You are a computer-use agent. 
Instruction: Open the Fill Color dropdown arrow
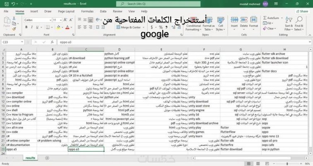pos(62,27)
